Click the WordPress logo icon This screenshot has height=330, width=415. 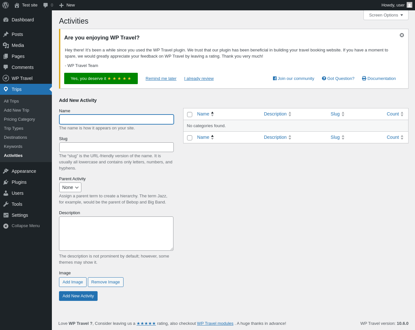coord(6,5)
